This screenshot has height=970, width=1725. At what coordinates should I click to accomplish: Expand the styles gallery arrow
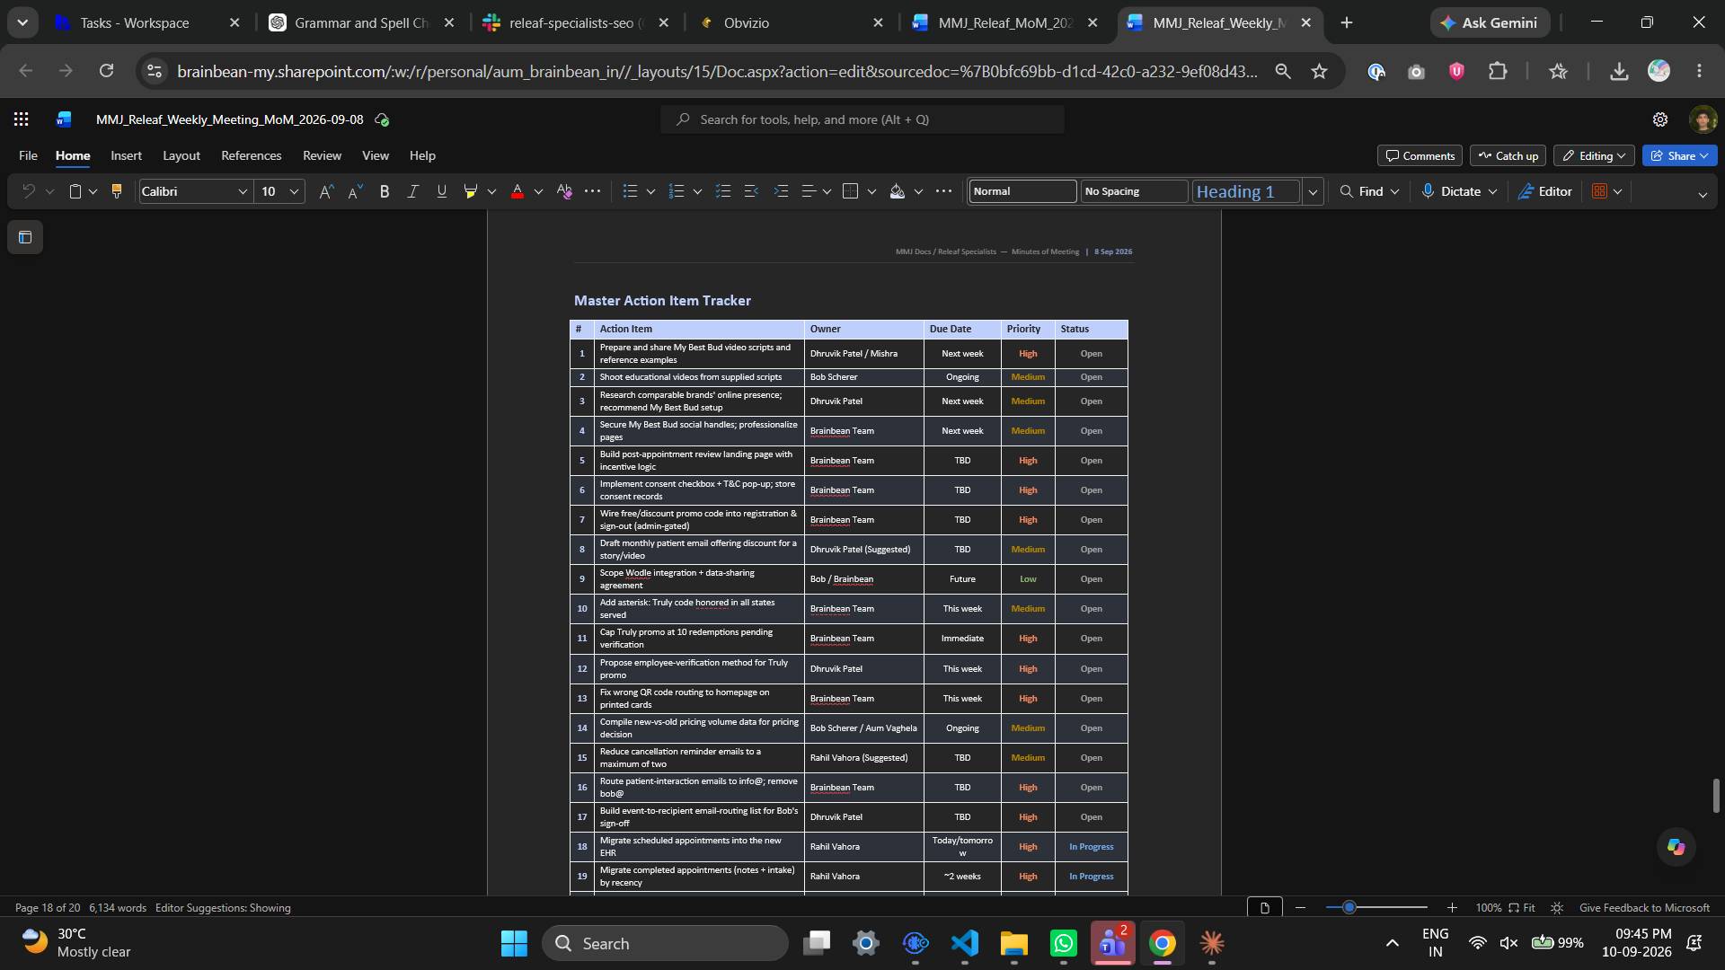pos(1313,191)
